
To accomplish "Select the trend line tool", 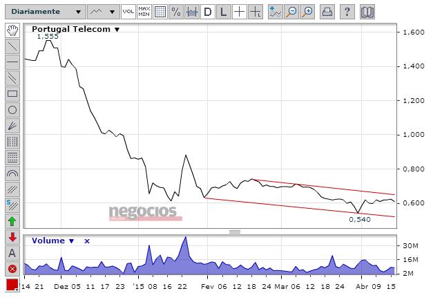I will click(12, 46).
